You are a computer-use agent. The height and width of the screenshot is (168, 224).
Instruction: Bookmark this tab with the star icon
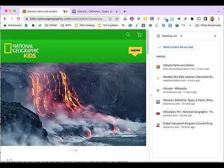coord(117,19)
